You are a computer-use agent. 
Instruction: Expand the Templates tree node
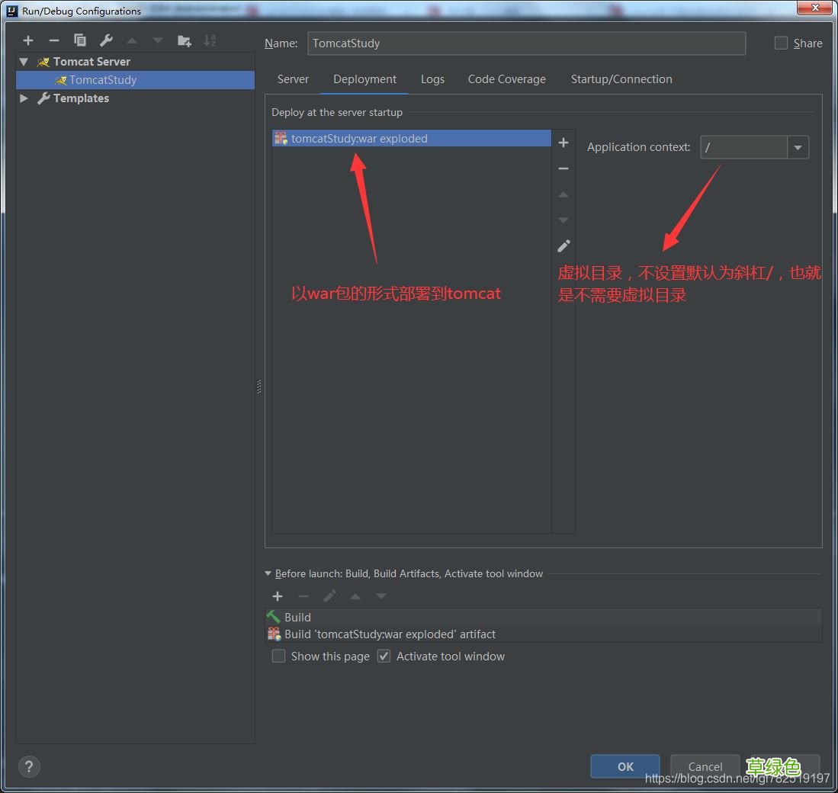click(24, 98)
